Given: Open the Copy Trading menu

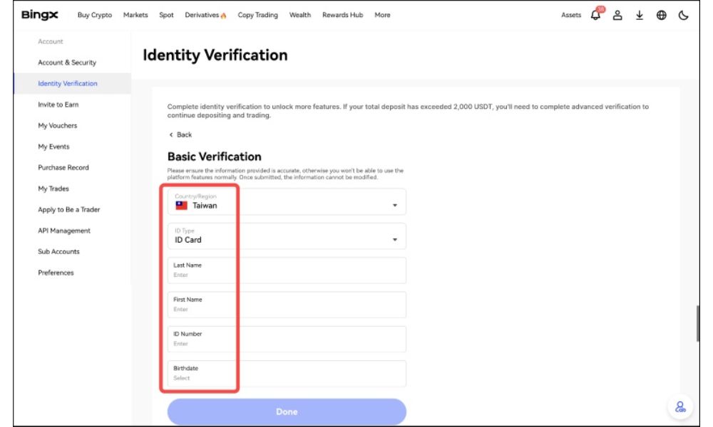Looking at the screenshot, I should click(x=257, y=16).
